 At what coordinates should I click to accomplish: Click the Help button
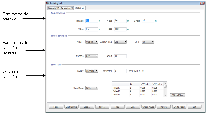coord(118,107)
